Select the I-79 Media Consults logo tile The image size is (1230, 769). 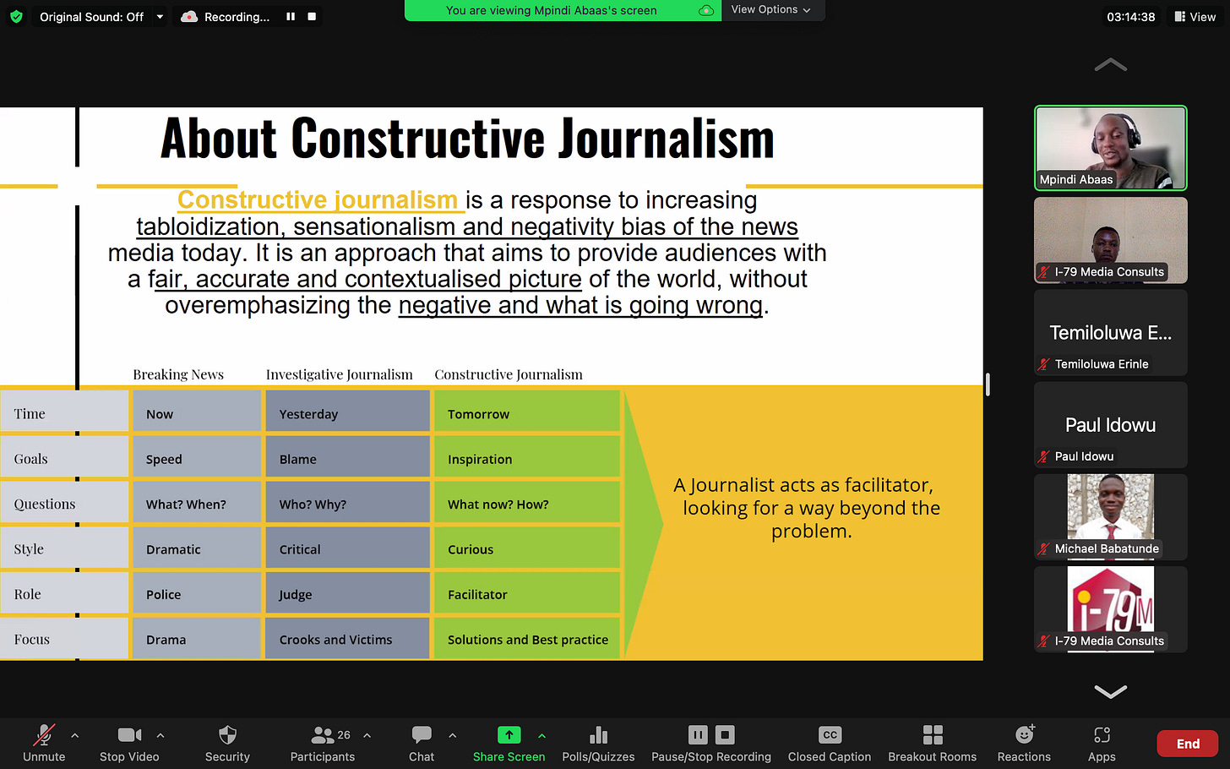pyautogui.click(x=1110, y=608)
